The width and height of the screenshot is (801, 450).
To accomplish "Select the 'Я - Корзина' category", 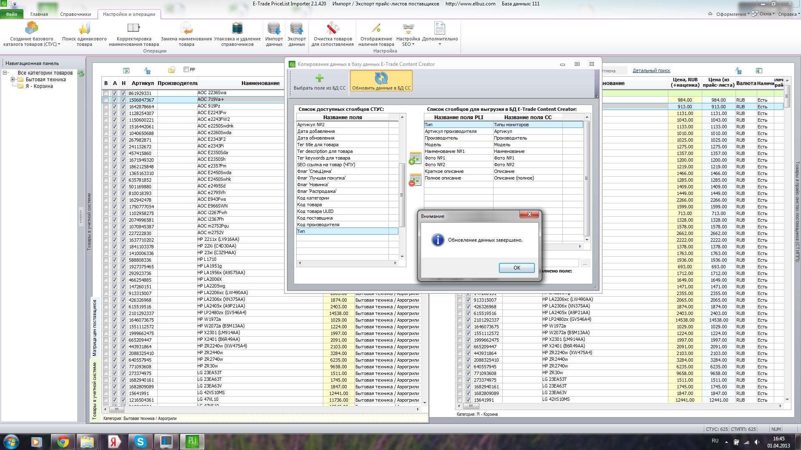I will pos(39,86).
